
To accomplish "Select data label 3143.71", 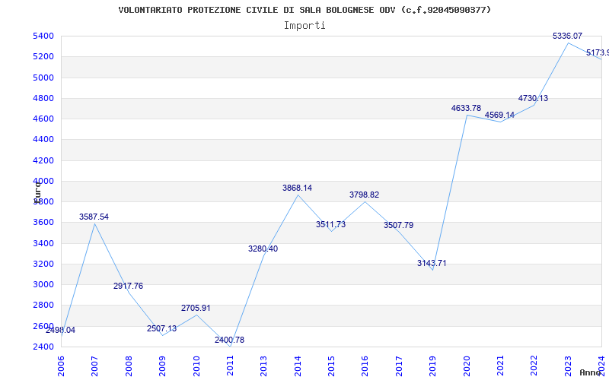I will tap(432, 263).
